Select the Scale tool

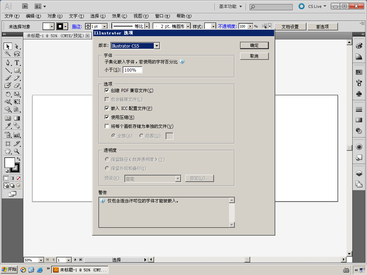click(16, 94)
